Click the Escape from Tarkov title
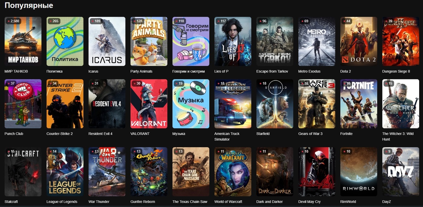423x207 pixels. [x=272, y=71]
